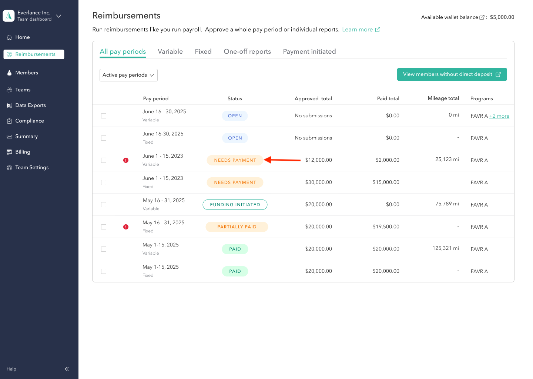Click the alert icon on June 1-15 Variable row
Screen dimensions: 533x379
point(126,160)
